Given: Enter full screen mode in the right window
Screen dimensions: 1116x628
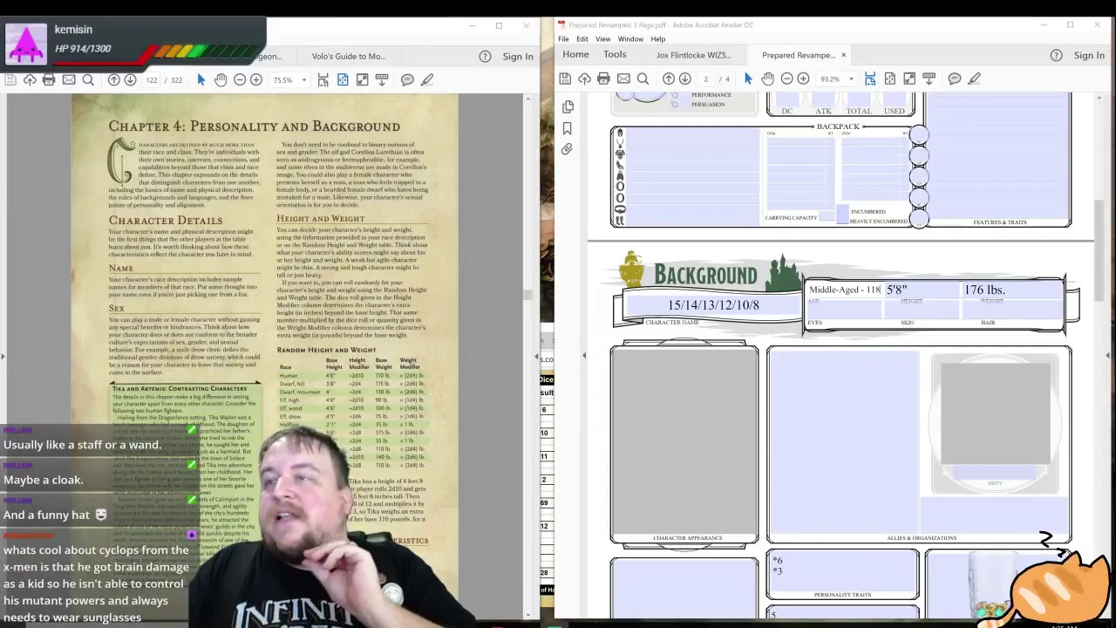Looking at the screenshot, I should [909, 78].
